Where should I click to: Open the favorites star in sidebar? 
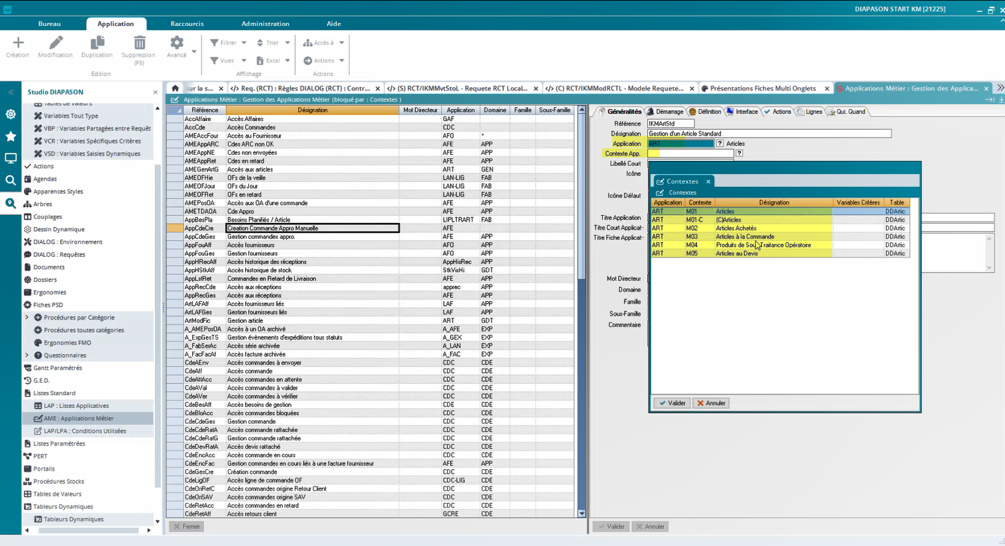tap(11, 136)
